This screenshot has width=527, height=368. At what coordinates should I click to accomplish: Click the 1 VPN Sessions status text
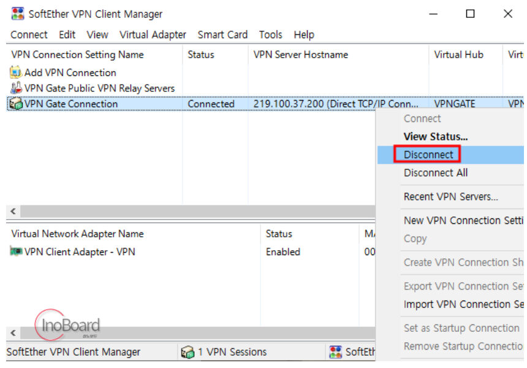tap(232, 352)
